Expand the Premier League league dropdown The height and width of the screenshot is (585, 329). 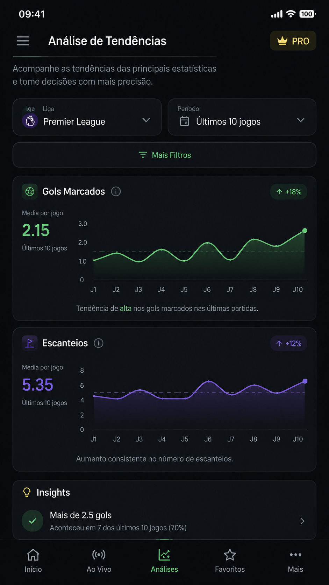click(x=87, y=117)
